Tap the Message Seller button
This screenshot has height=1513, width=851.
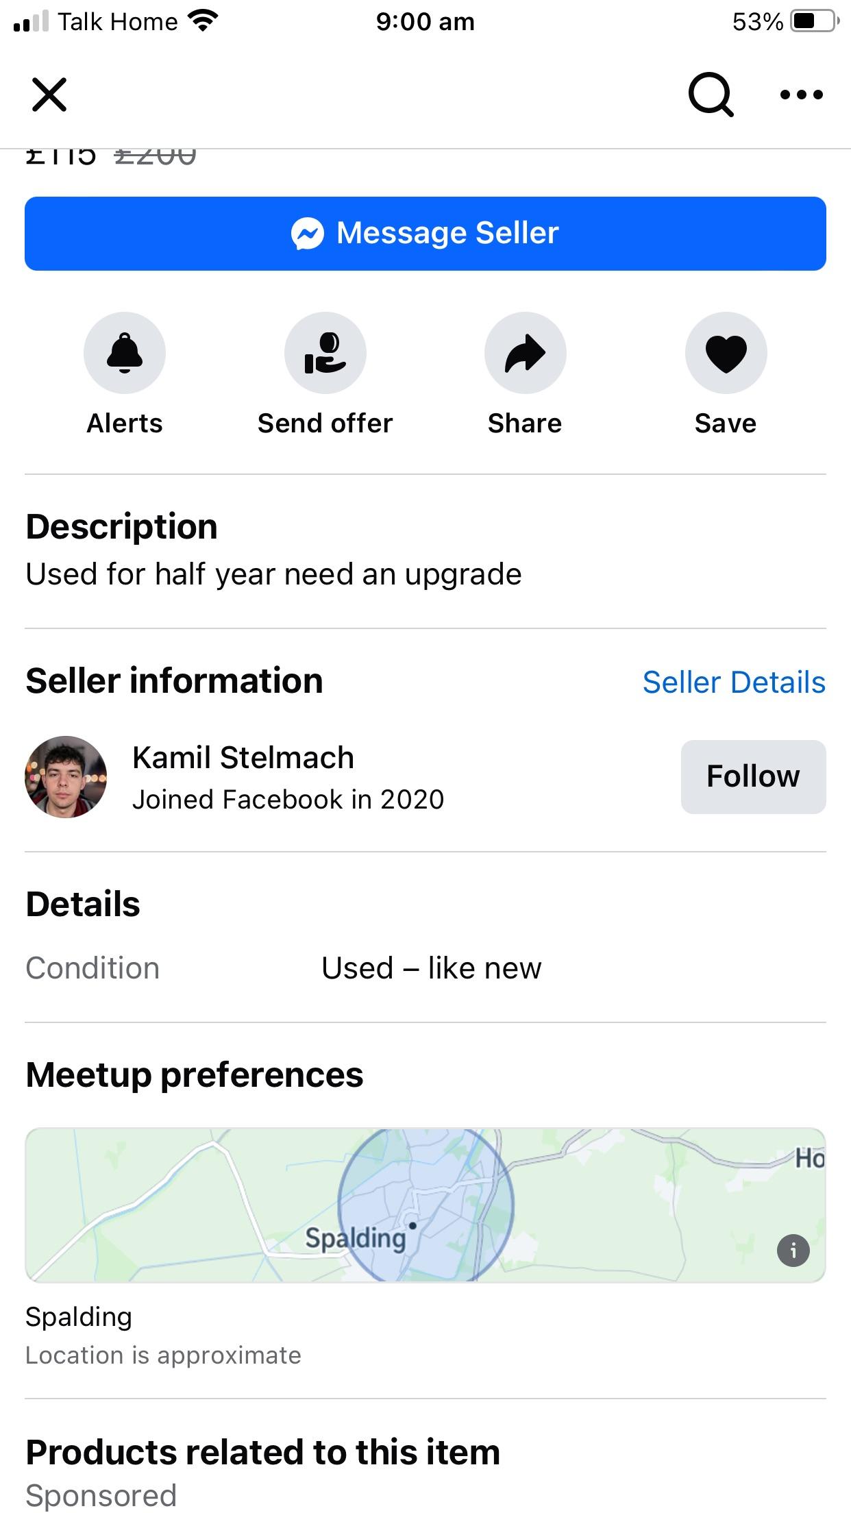[425, 234]
